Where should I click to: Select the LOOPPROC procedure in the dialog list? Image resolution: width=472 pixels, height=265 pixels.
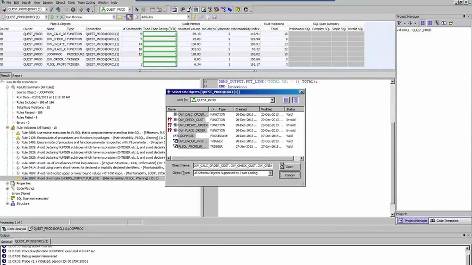tap(186, 136)
